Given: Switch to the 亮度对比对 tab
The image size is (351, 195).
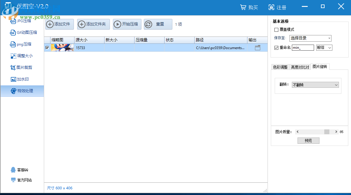Looking at the screenshot, I should tap(300, 67).
